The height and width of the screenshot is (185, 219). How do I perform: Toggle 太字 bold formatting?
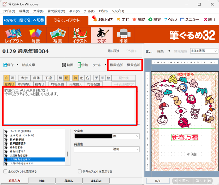click(x=24, y=78)
